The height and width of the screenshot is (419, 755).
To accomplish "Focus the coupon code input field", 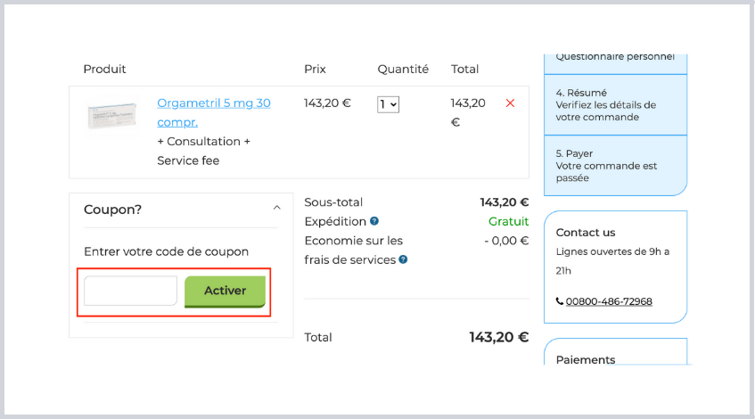I will (130, 291).
